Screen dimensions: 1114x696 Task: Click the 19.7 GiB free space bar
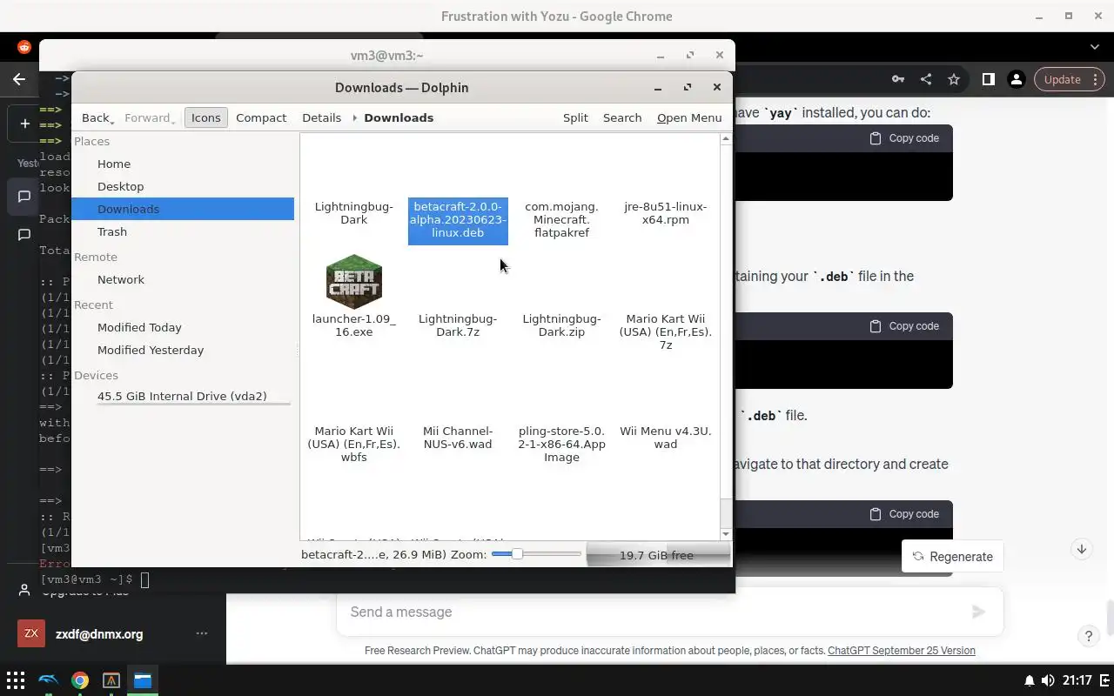tap(657, 555)
